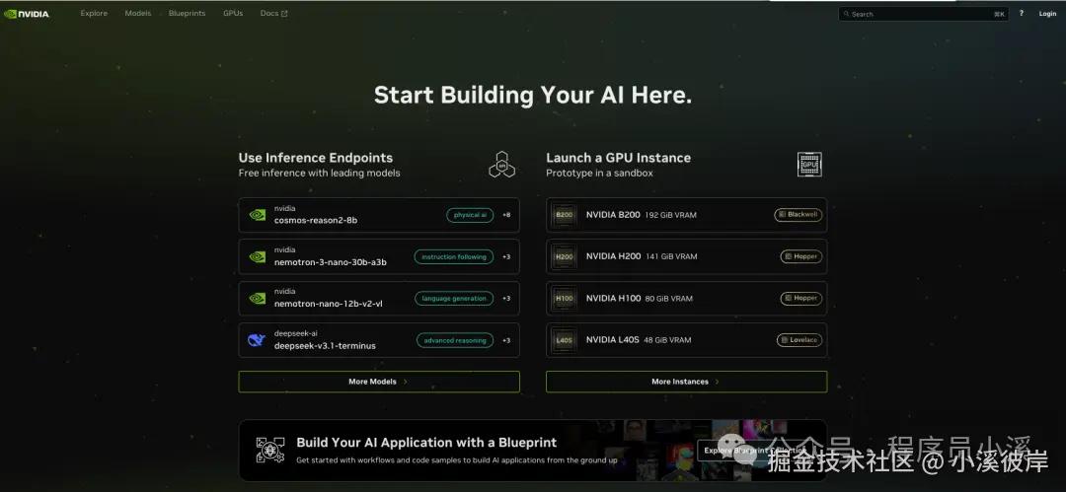Viewport: 1066px width, 492px height.
Task: Click the external link icon beside Docs
Action: [284, 14]
